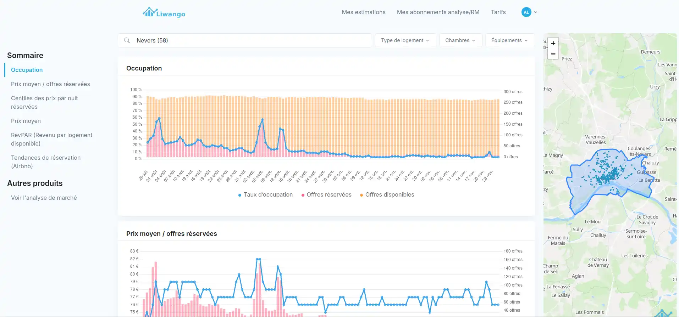Open the Type de logement dropdown

pyautogui.click(x=405, y=40)
